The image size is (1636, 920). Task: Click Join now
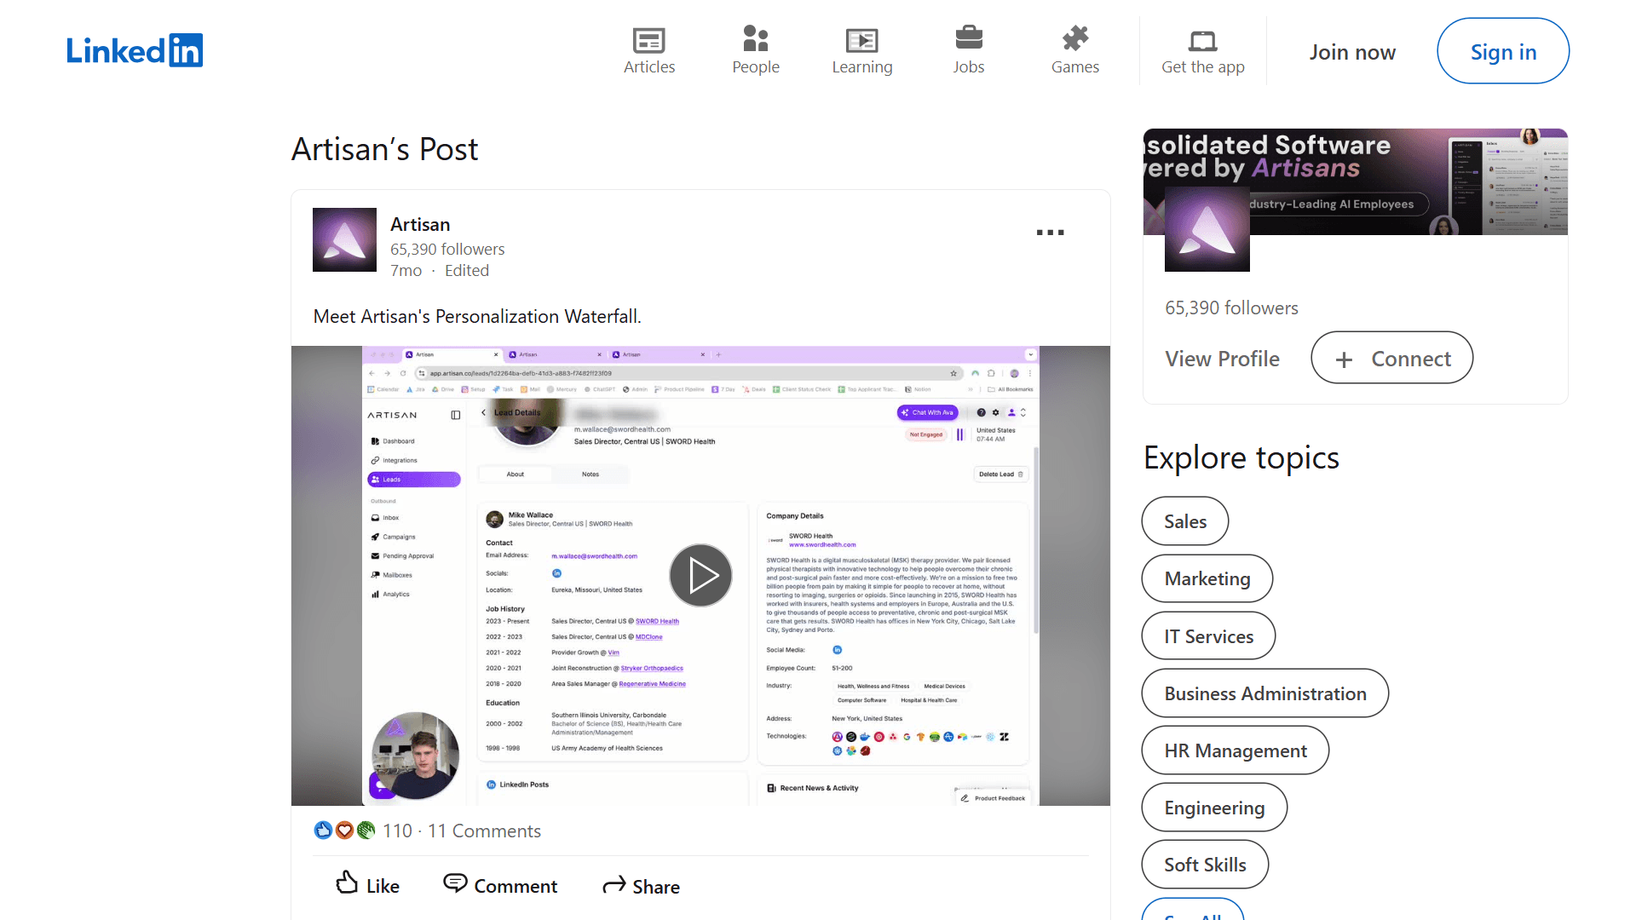1352,51
